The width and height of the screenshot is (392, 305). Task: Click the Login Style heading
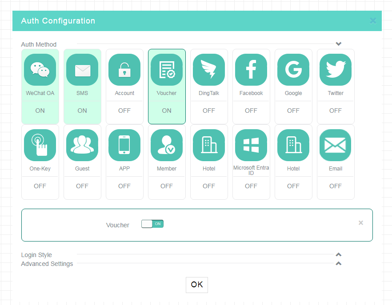36,255
